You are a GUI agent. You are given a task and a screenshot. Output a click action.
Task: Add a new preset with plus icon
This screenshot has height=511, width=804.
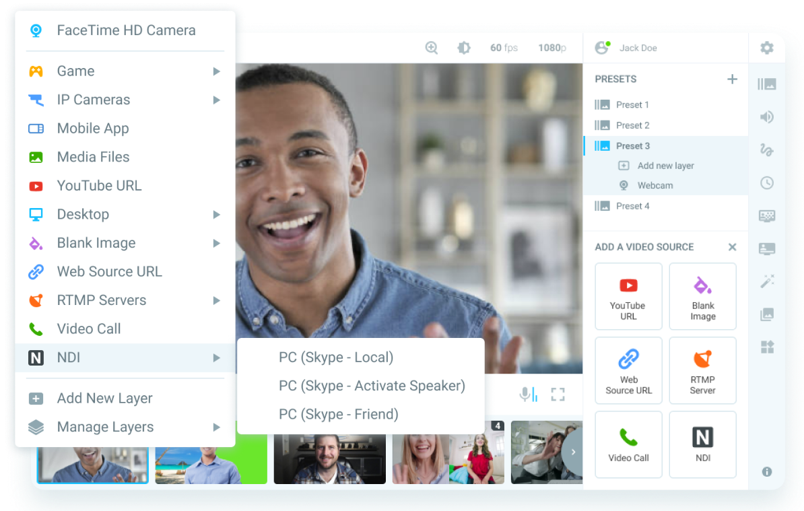pos(732,79)
